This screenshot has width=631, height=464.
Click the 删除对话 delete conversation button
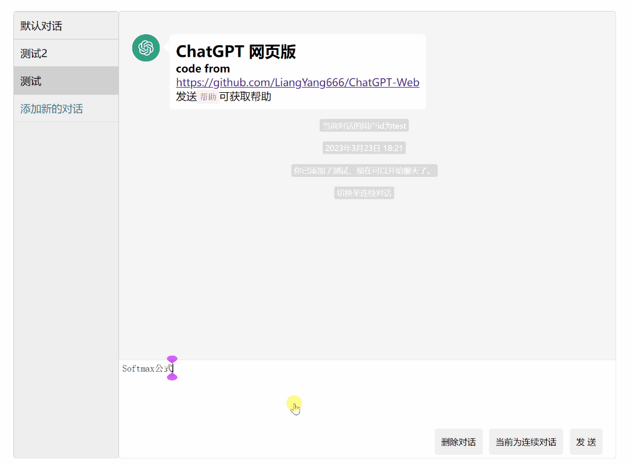click(x=459, y=441)
